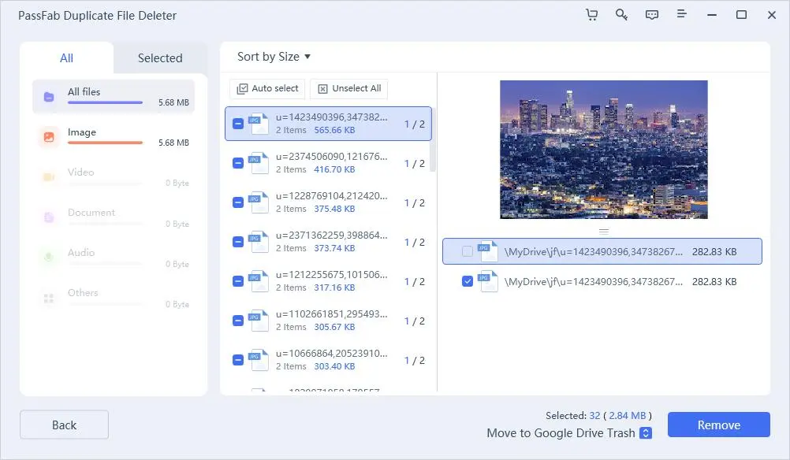This screenshot has height=460, width=790.
Task: Click JPG file icon of u=1423490396 group
Action: [259, 124]
